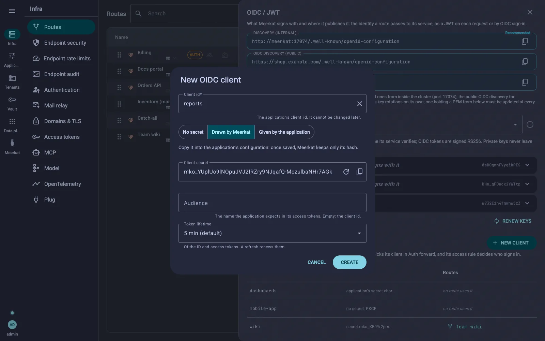
Task: Open the hamburger navigation menu
Action: point(12,11)
